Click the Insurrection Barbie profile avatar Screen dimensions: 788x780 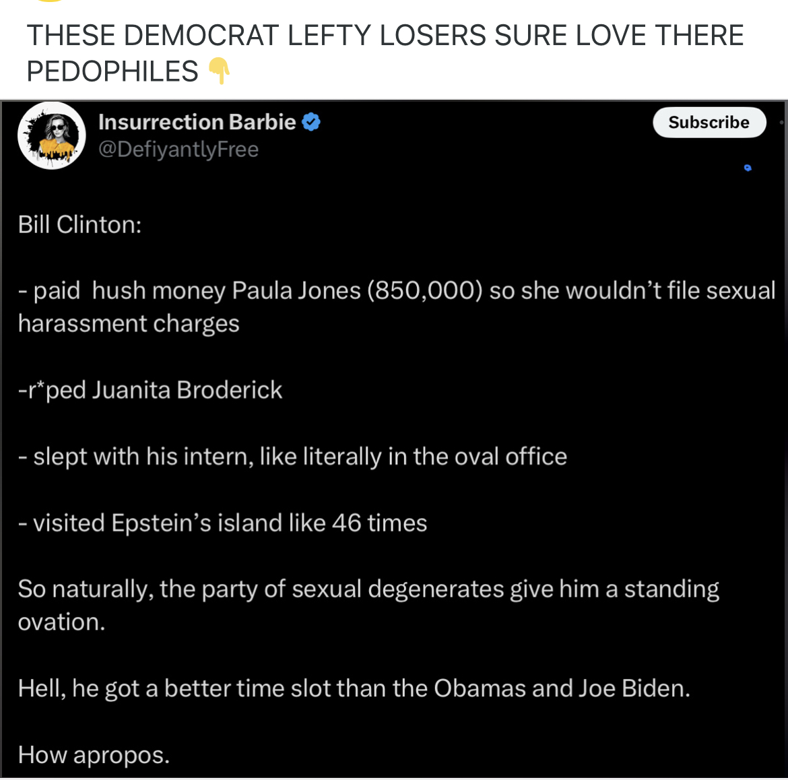point(51,135)
